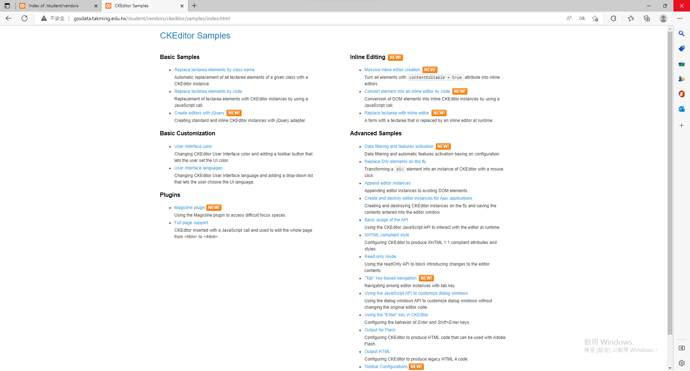Open the Favorites star list icon
The image size is (690, 371).
click(631, 18)
